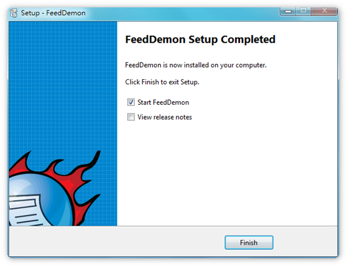Viewport: 347px width, 266px height.
Task: Minimize the Setup window
Action: 288,11
